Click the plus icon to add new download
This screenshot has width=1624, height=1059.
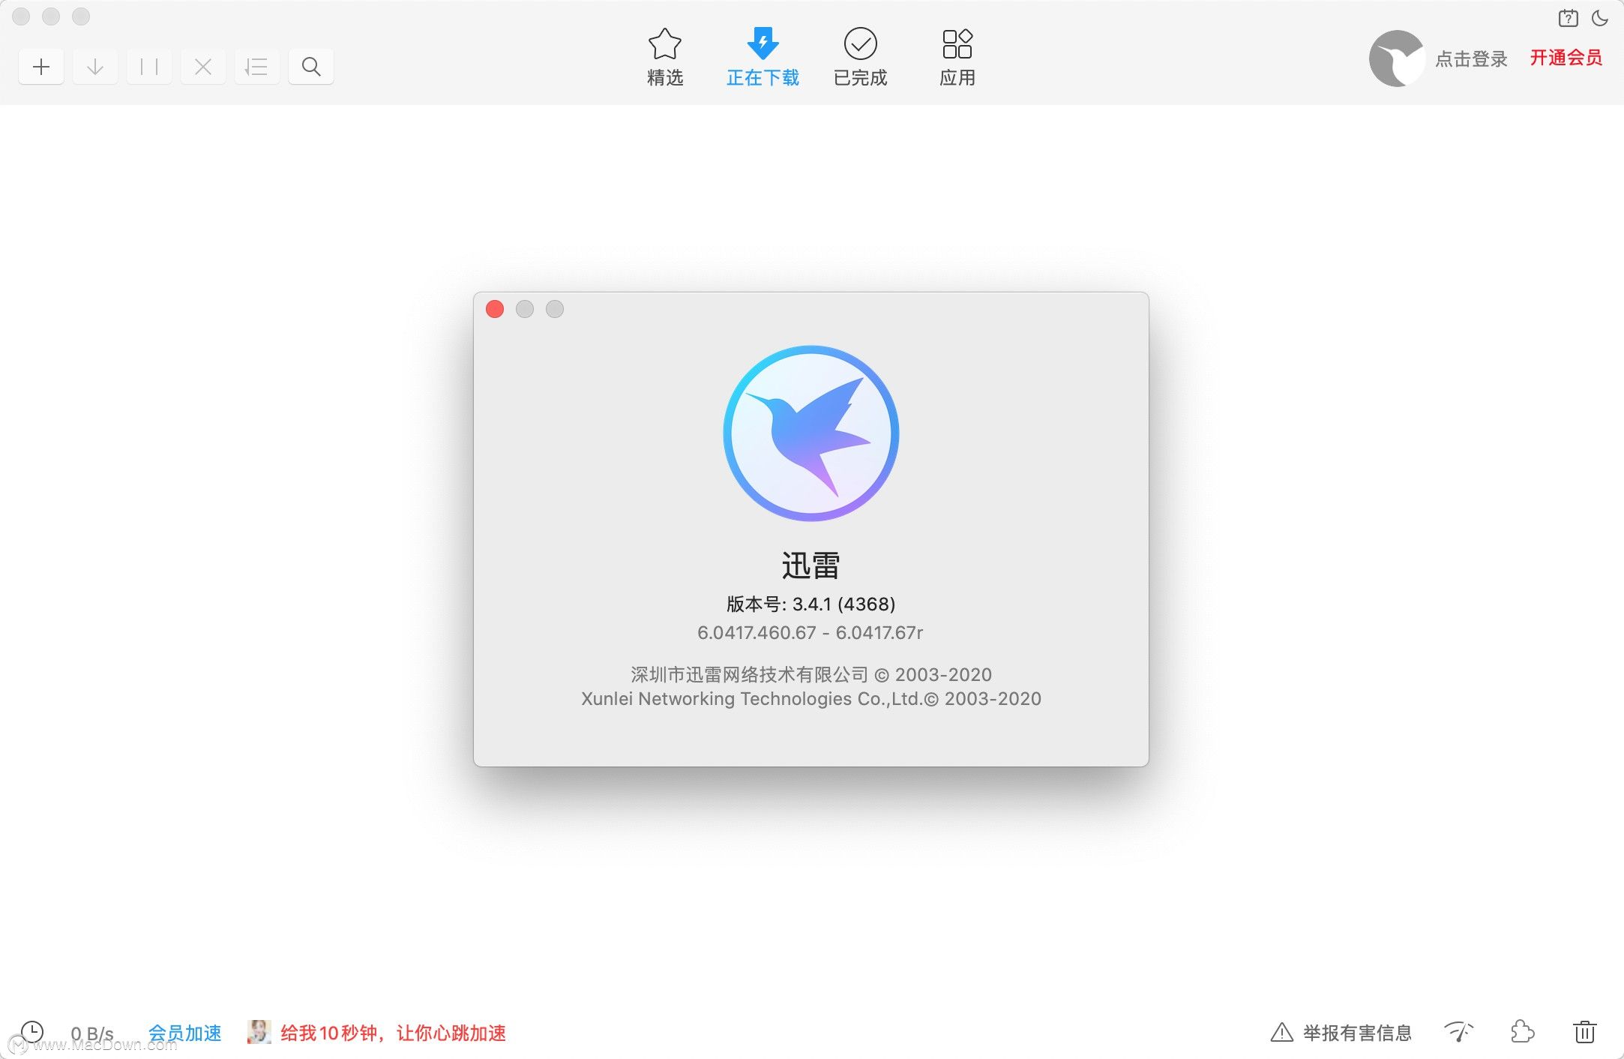pyautogui.click(x=41, y=67)
